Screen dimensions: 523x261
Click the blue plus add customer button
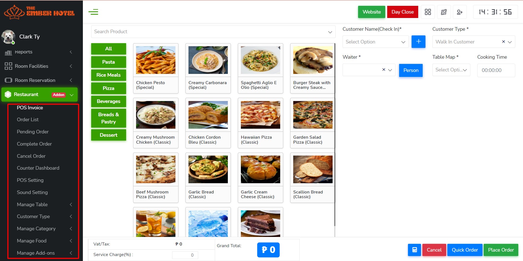point(418,42)
